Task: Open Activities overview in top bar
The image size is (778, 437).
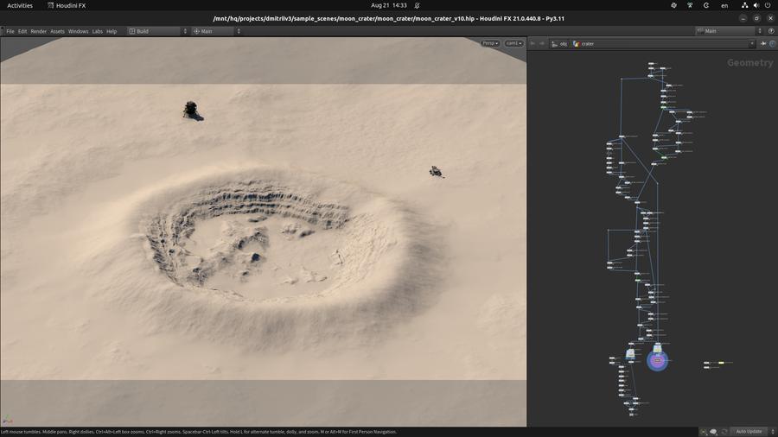Action: click(x=20, y=5)
